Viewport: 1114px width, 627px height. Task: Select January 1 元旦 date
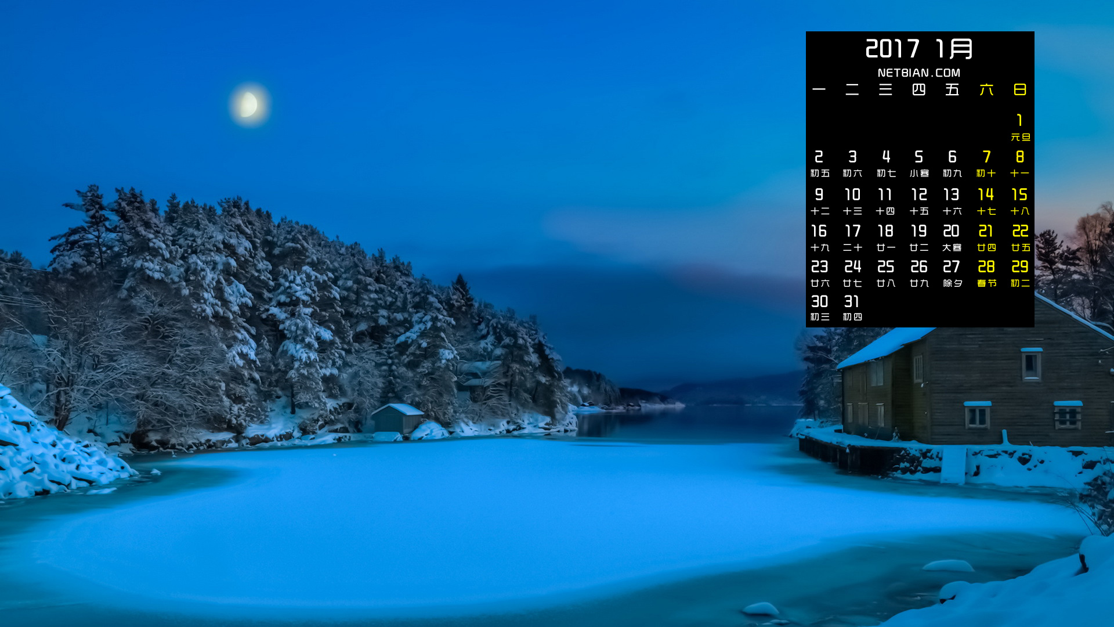point(1019,127)
